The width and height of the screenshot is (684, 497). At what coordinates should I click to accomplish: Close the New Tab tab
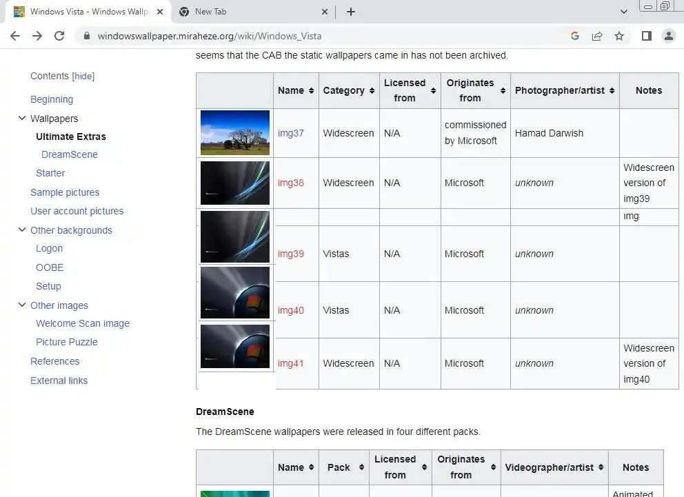(325, 12)
